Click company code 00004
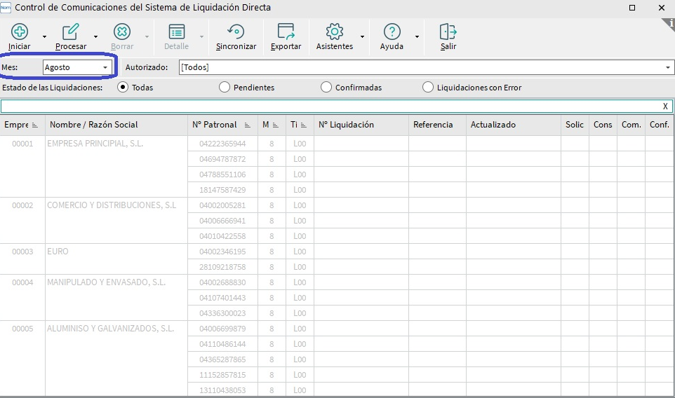The height and width of the screenshot is (398, 675). click(x=22, y=282)
